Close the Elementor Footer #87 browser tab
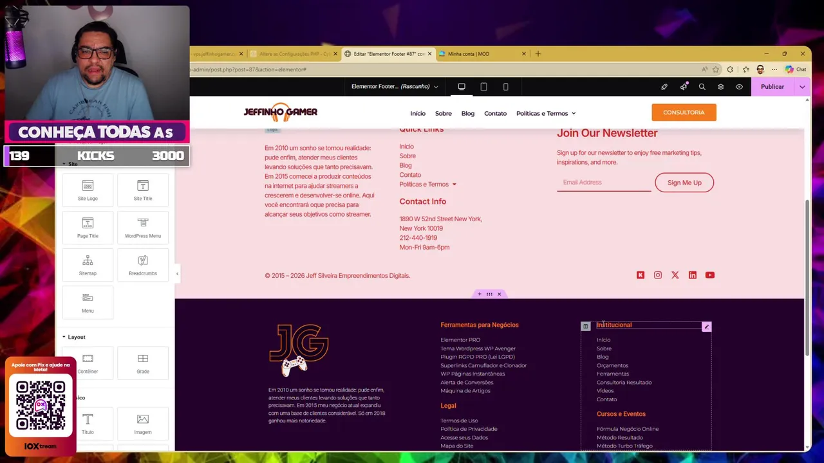 pos(429,54)
